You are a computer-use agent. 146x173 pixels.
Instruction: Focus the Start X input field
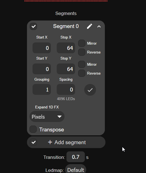[42, 48]
